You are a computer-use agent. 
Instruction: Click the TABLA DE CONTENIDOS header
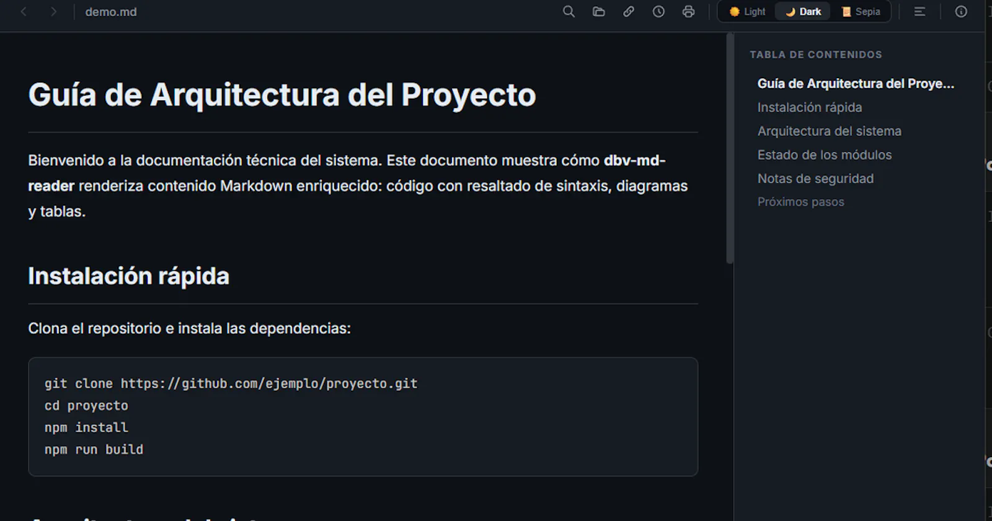[x=815, y=55]
